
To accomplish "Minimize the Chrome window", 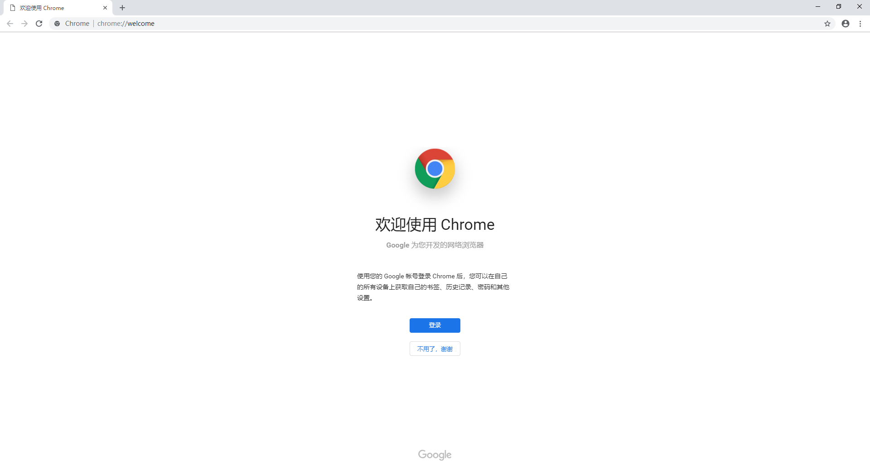I will coord(818,6).
